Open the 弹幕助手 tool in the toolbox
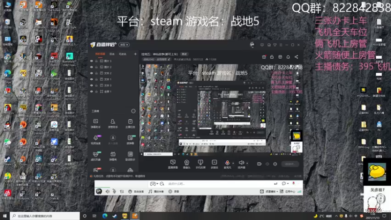Image resolution: width=391 pixels, height=220 pixels. [95, 123]
